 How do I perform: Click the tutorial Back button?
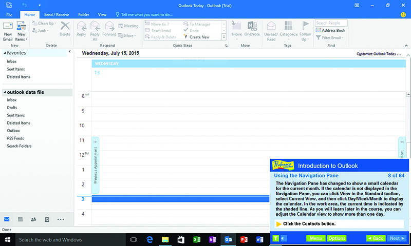point(376,238)
